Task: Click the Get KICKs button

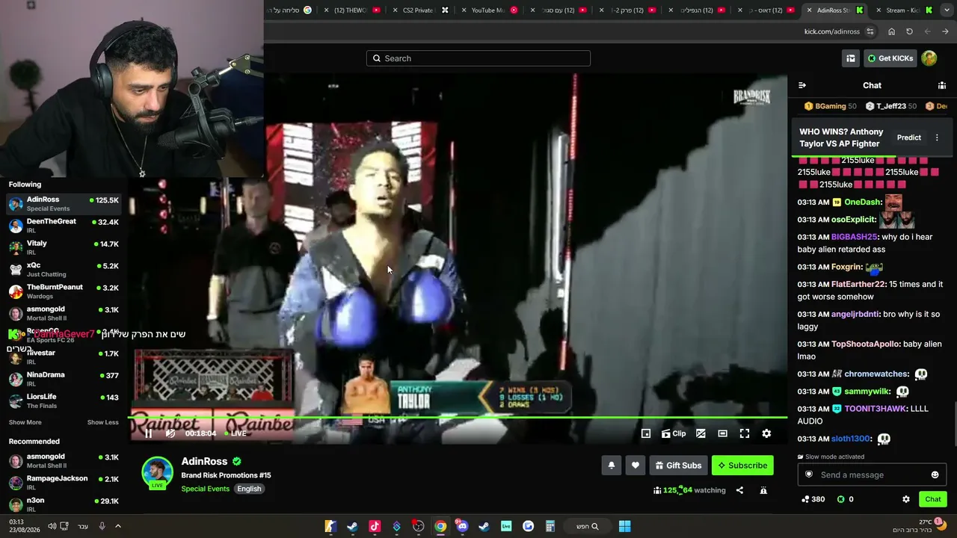Action: click(x=890, y=58)
